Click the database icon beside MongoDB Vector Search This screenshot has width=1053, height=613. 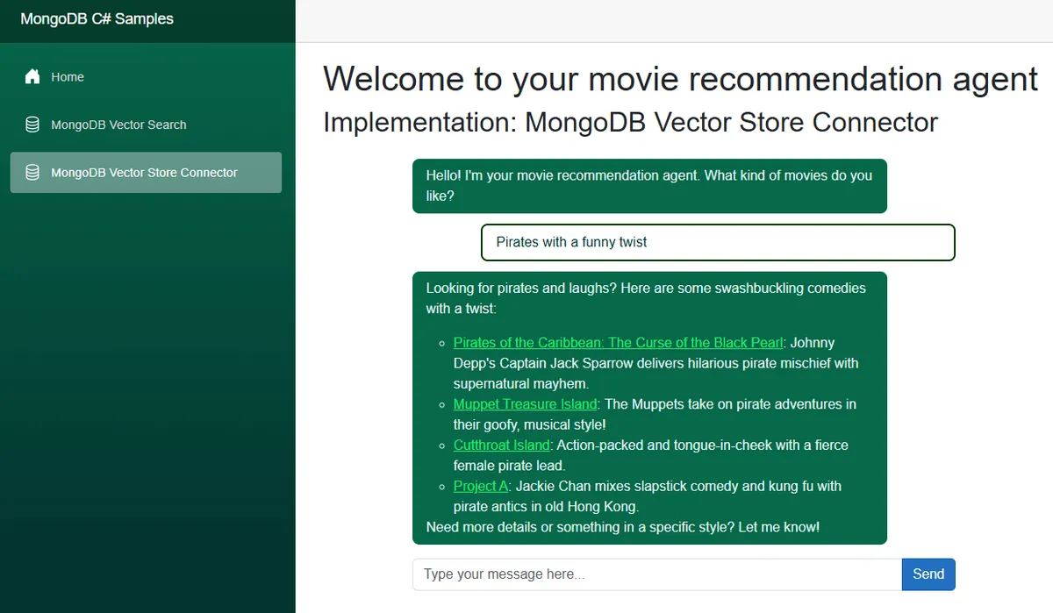pyautogui.click(x=32, y=125)
